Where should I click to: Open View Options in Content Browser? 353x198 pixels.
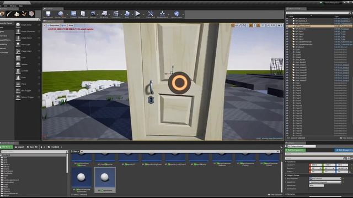(x=275, y=195)
